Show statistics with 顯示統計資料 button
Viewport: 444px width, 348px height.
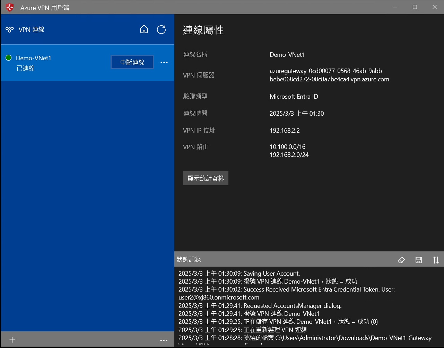(206, 178)
